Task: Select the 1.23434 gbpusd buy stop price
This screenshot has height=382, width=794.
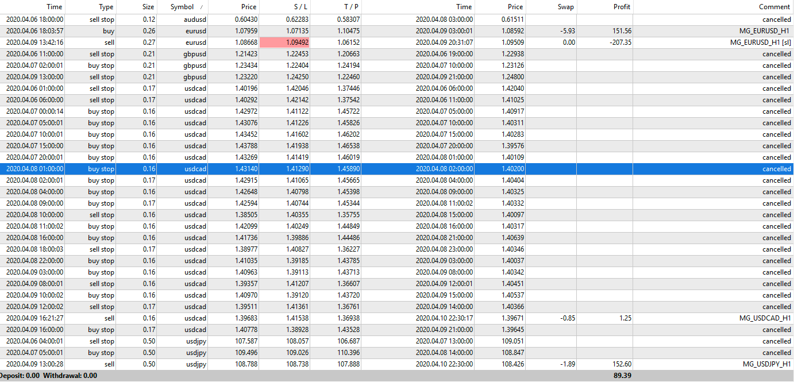Action: click(246, 65)
